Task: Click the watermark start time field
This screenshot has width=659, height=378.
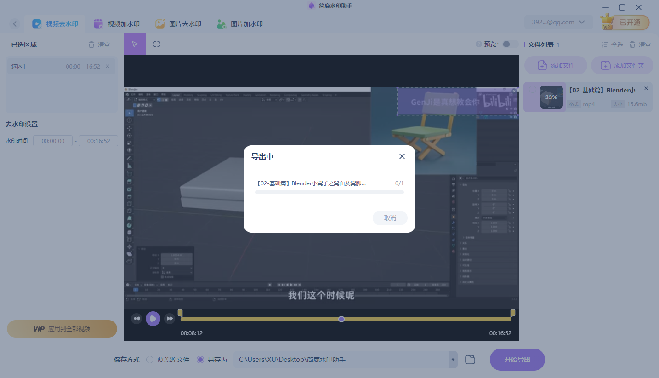Action: click(53, 141)
